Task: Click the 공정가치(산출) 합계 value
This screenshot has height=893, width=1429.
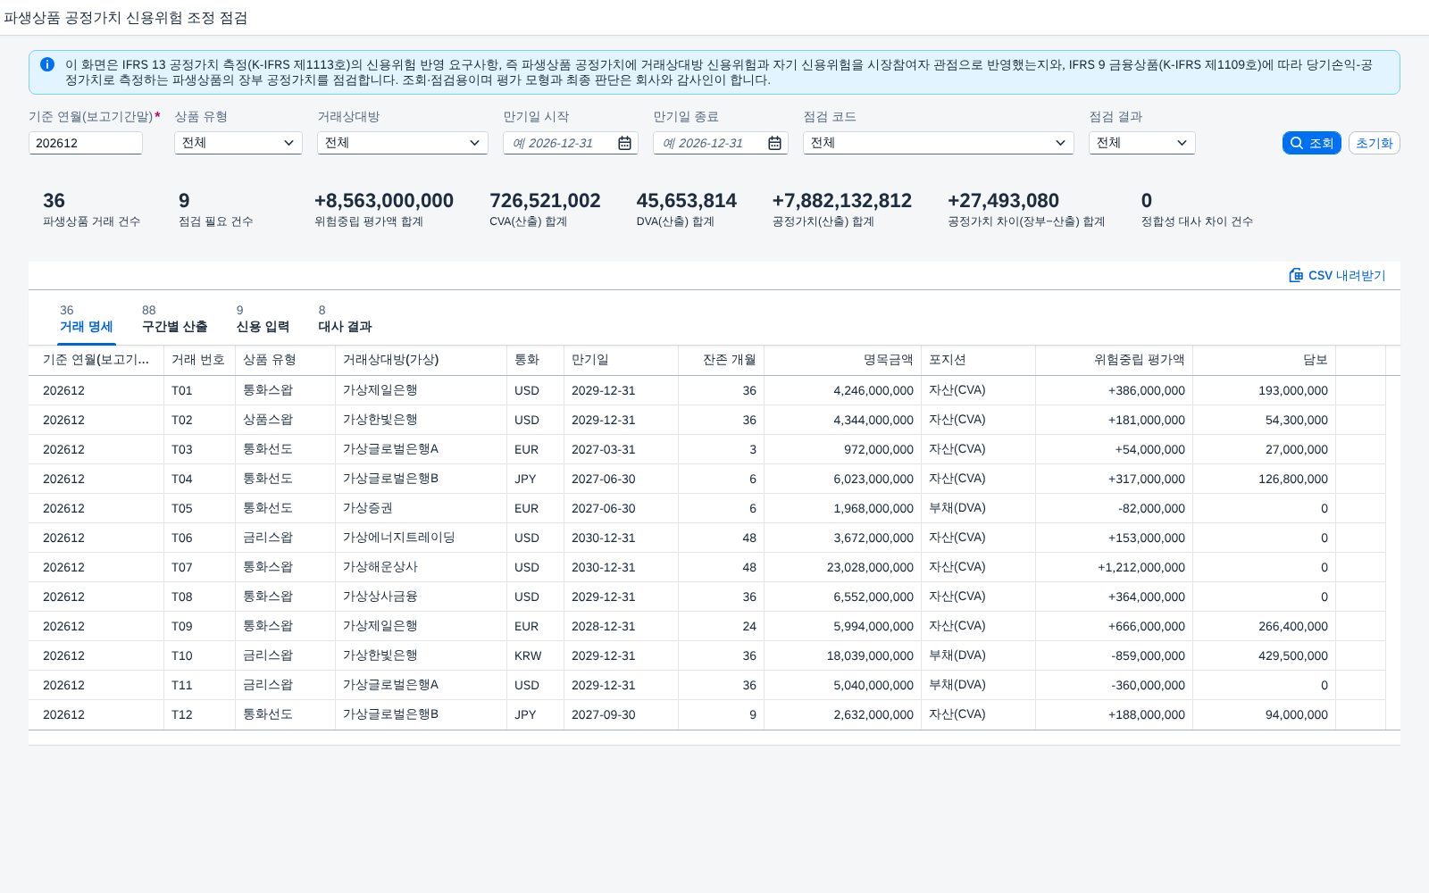Action: point(842,201)
